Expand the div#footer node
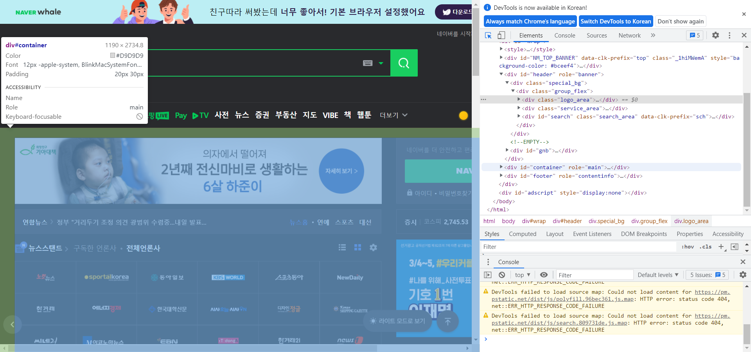Viewport: 751px width, 352px height. 501,176
